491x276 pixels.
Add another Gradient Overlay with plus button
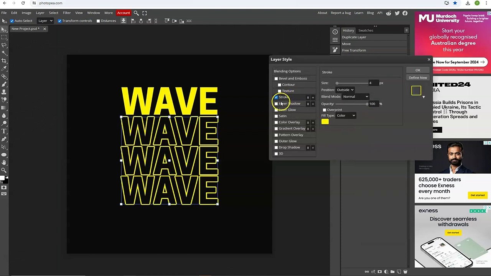[313, 129]
